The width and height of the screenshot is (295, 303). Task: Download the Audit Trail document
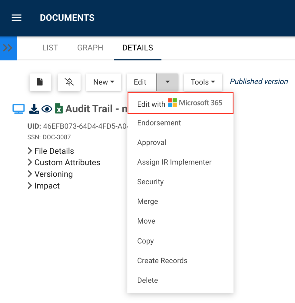(34, 108)
